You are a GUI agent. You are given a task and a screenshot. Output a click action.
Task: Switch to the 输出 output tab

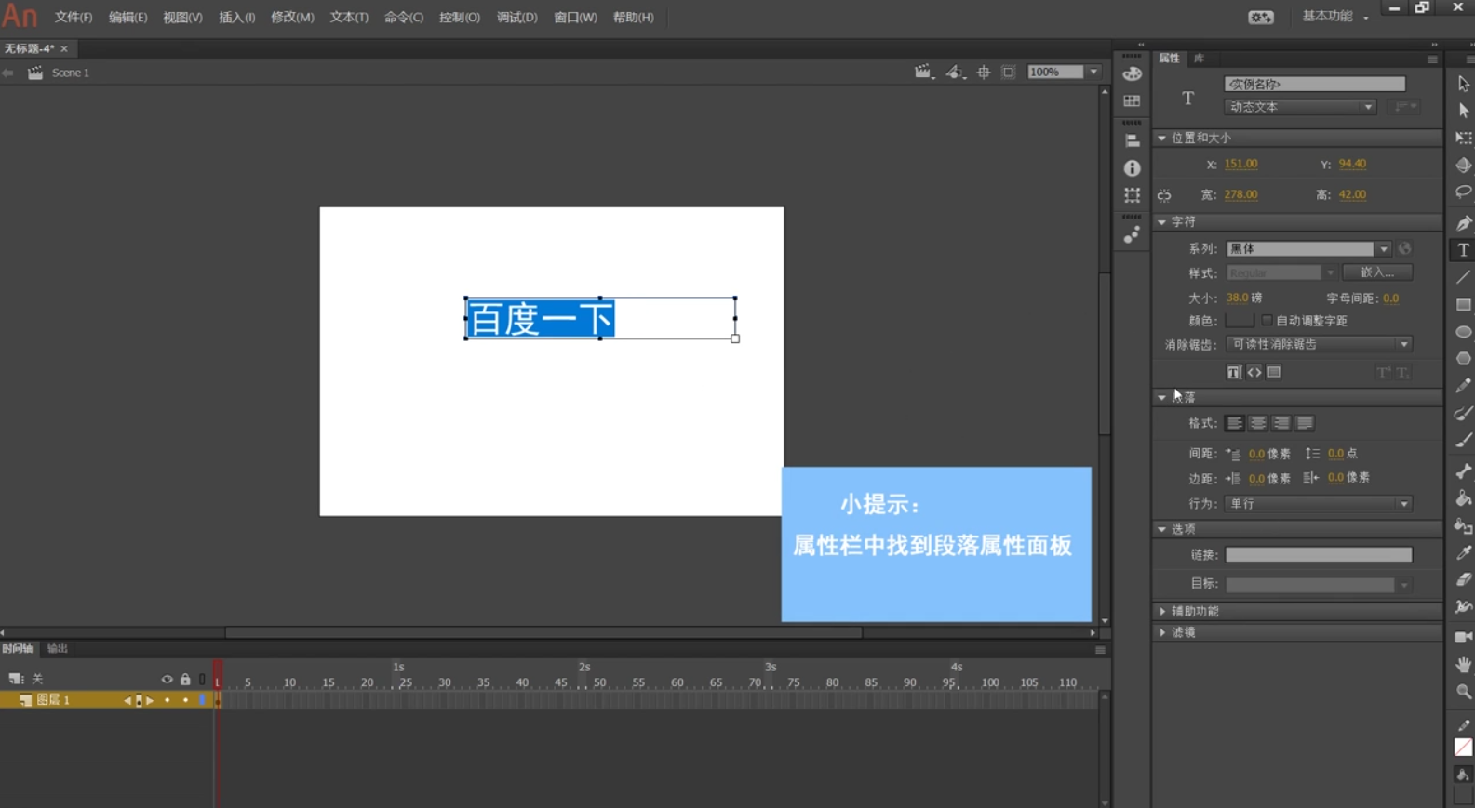[x=58, y=648]
